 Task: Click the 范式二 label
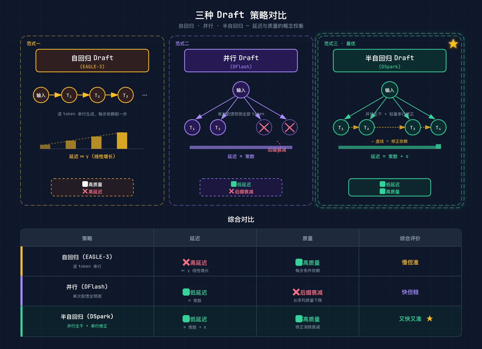click(182, 44)
